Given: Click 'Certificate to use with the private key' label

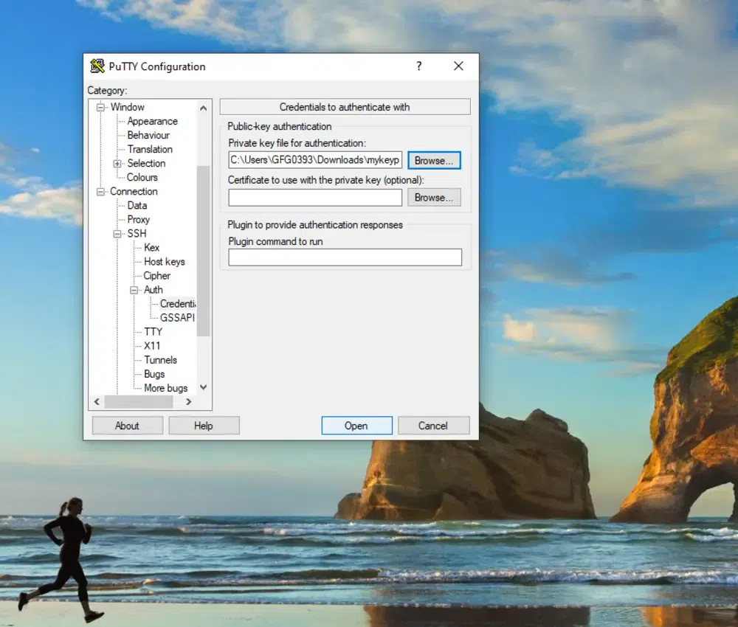Looking at the screenshot, I should [x=325, y=180].
